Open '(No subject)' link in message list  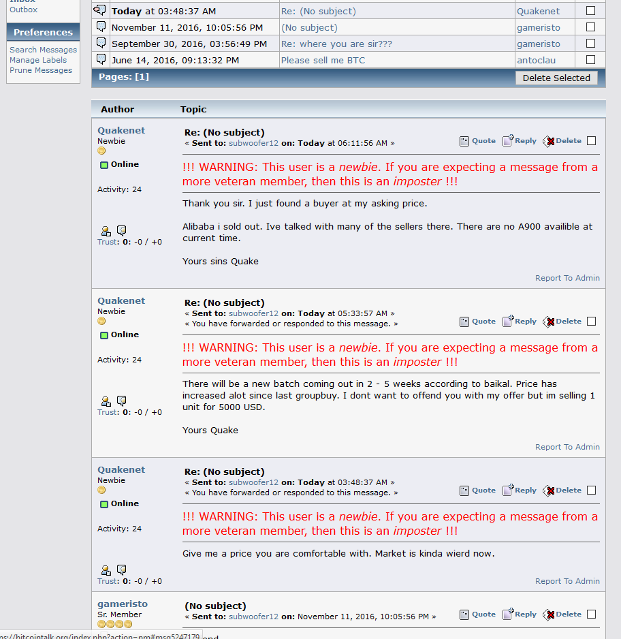click(x=310, y=28)
